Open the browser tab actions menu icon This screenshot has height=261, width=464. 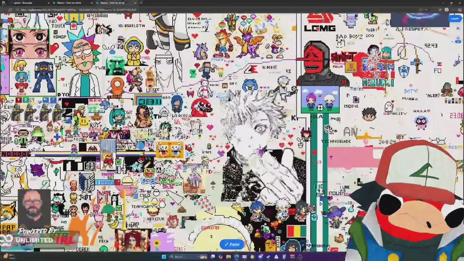click(3, 3)
